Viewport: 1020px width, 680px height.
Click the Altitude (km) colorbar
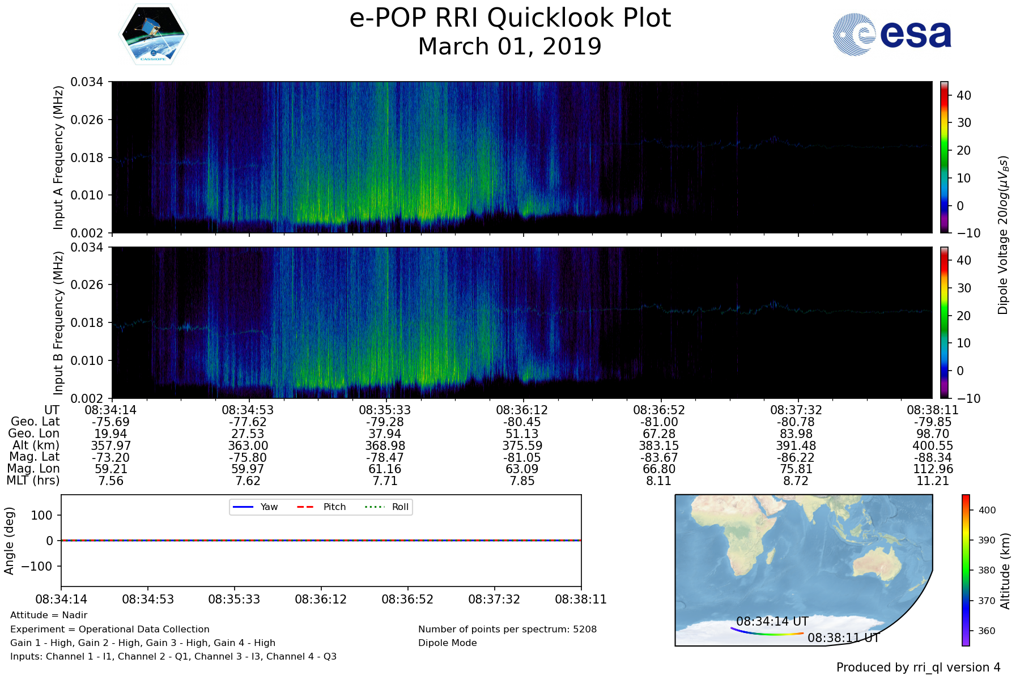coord(966,570)
